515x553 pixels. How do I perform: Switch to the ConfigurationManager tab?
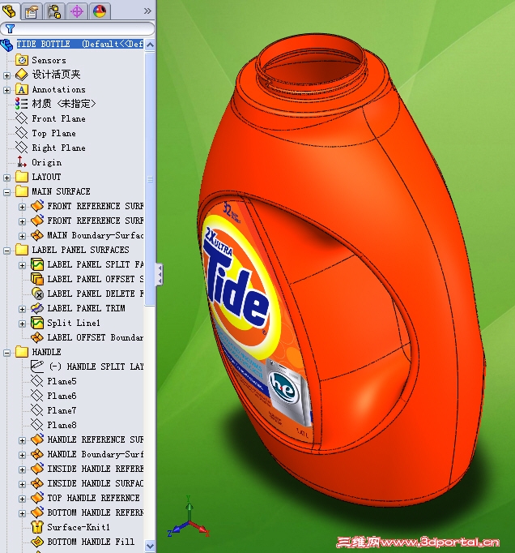54,11
